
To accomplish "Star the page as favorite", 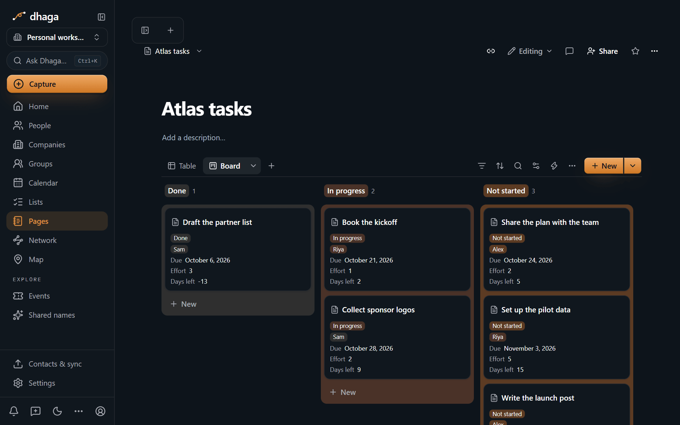I will click(x=635, y=51).
